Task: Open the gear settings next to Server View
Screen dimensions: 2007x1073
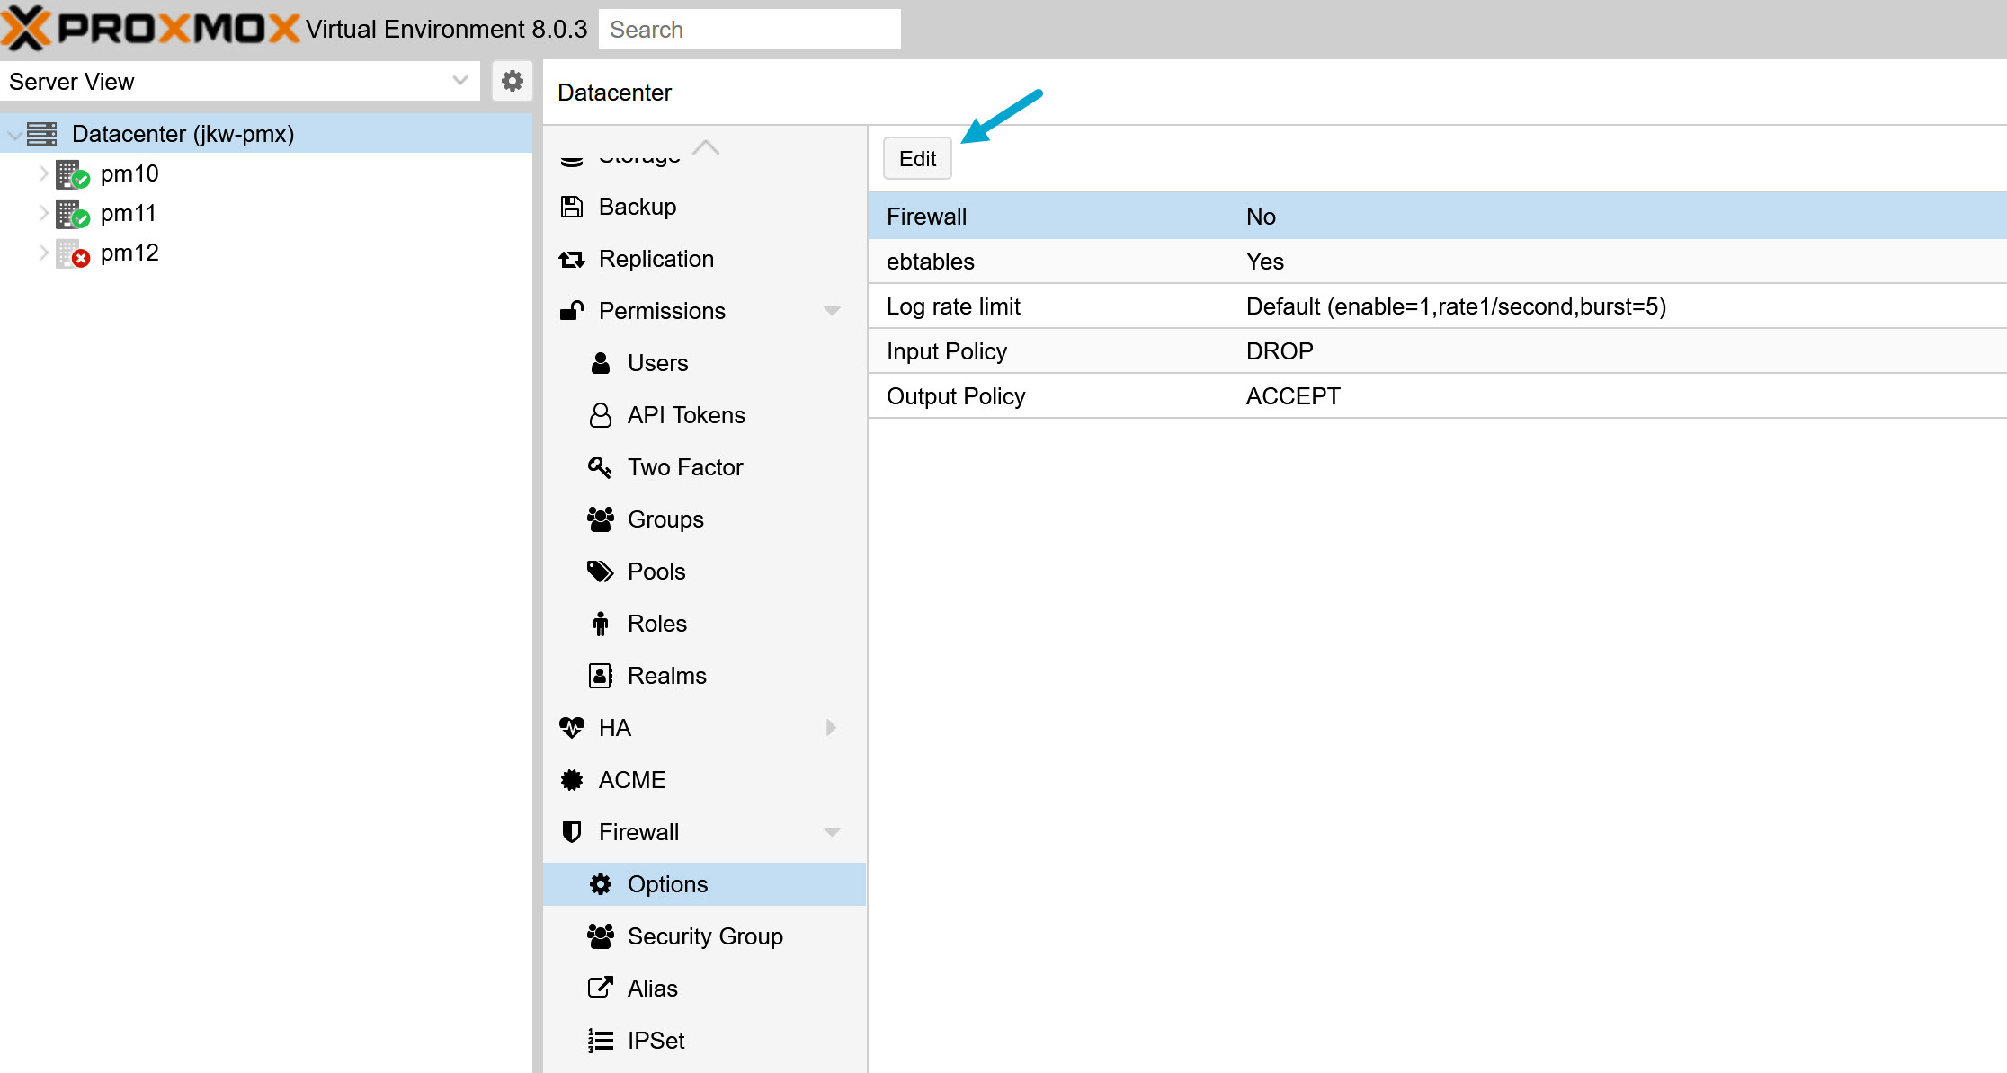Action: (513, 81)
